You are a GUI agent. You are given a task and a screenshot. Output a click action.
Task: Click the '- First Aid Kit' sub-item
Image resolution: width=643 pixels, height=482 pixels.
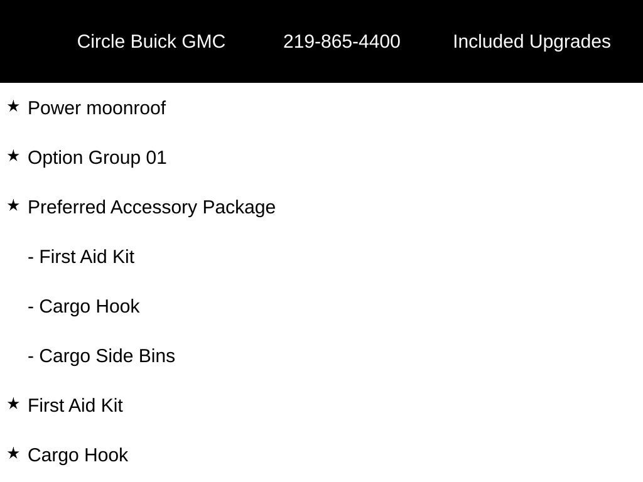81,257
